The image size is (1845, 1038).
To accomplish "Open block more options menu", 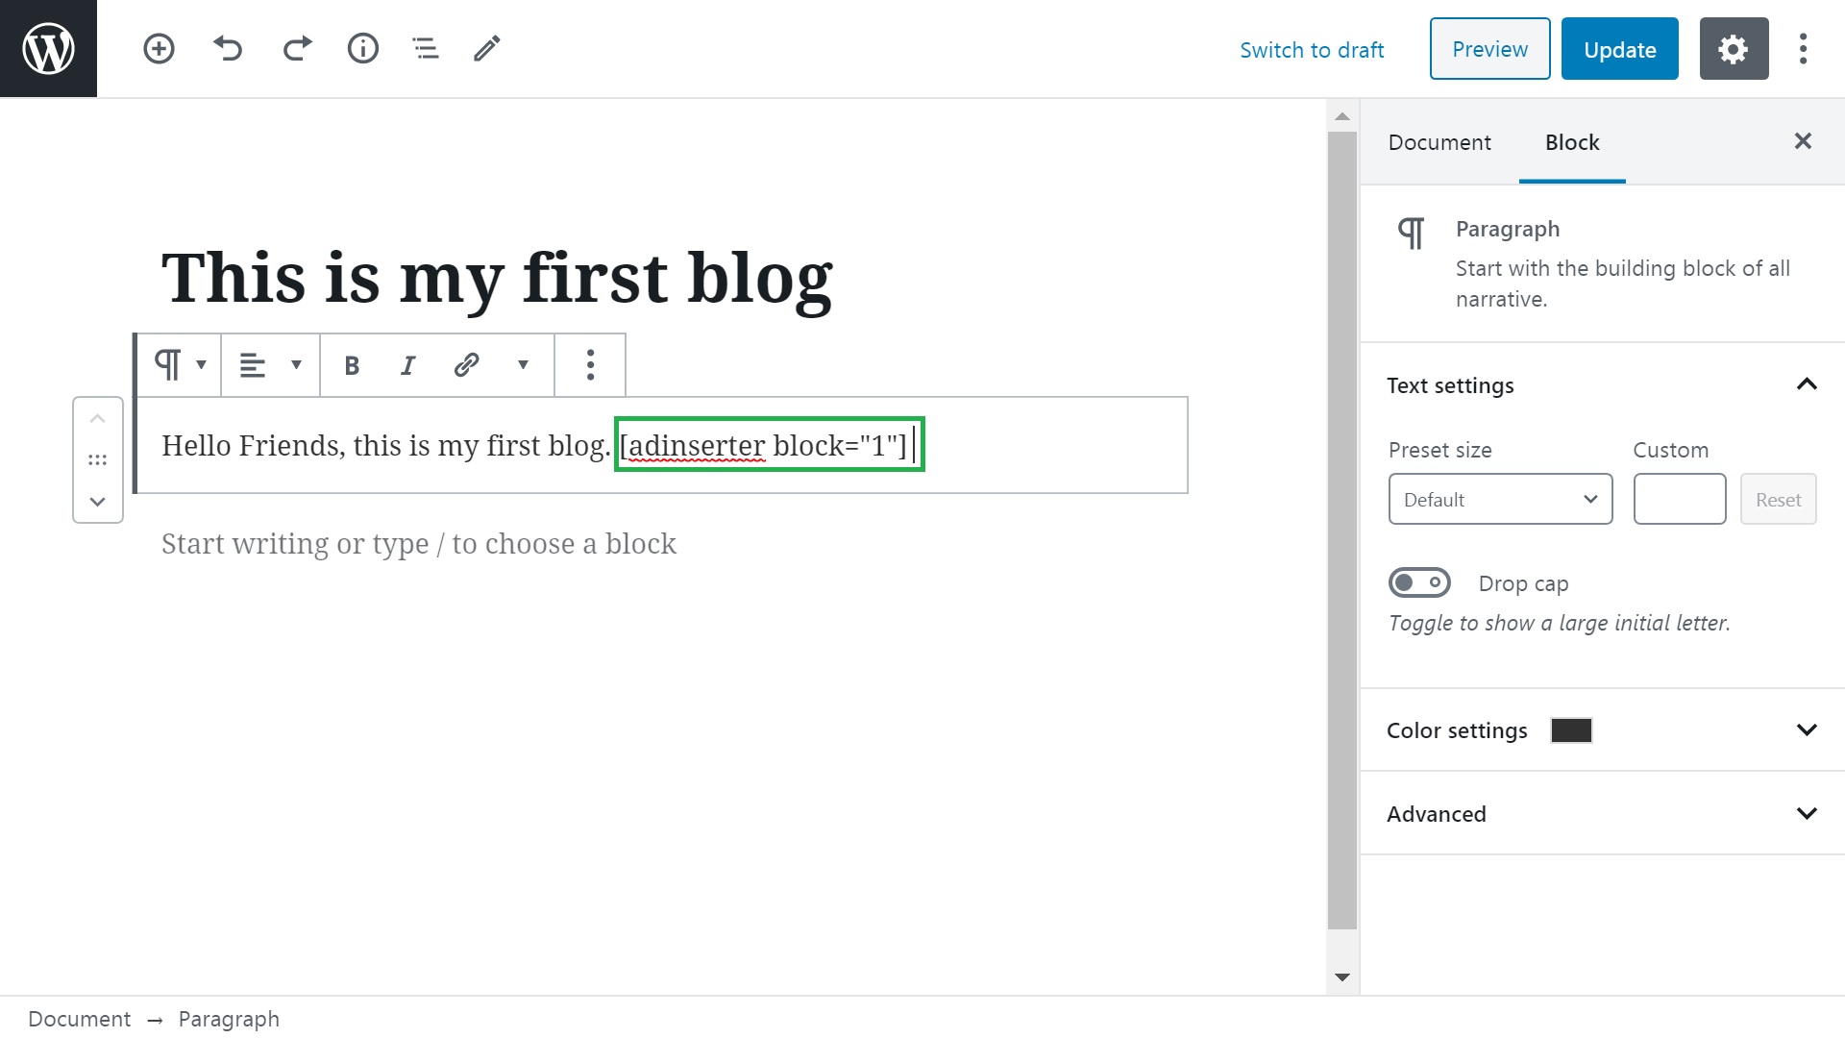I will coord(590,365).
